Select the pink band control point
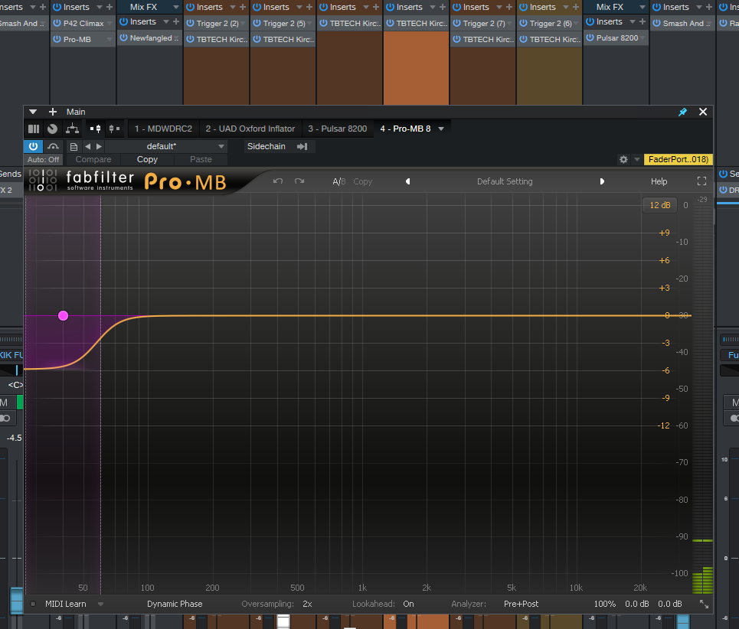The height and width of the screenshot is (629, 739). 63,316
